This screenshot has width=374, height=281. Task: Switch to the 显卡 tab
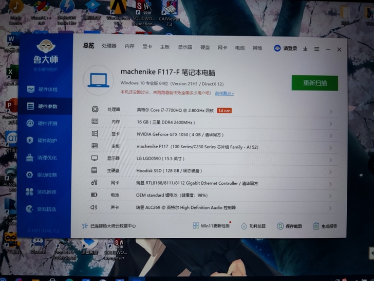147,47
